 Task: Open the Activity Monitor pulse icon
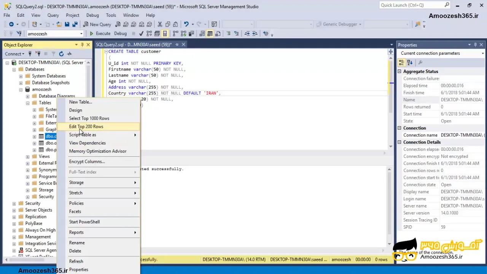[x=69, y=54]
